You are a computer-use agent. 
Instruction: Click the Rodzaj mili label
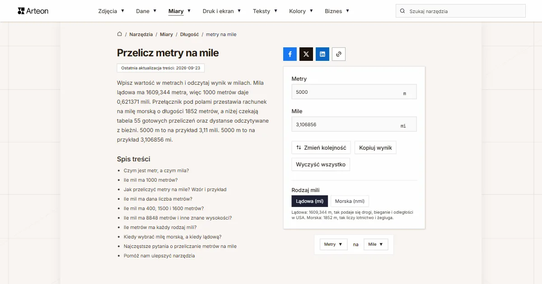305,190
